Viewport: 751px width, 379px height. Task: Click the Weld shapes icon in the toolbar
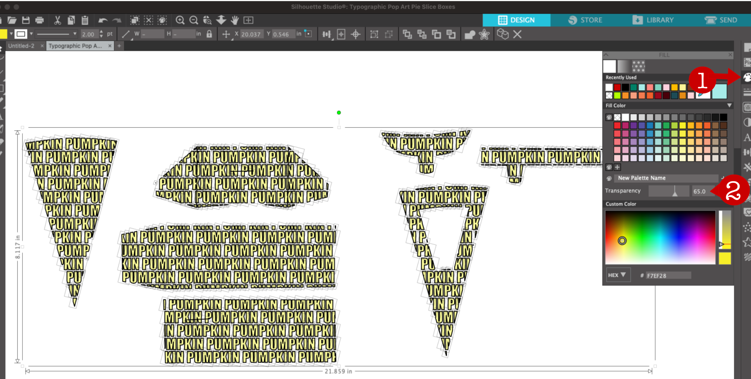point(471,34)
